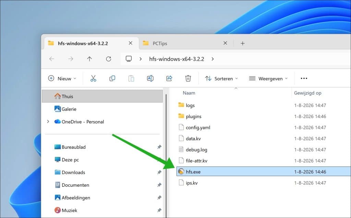351x218 pixels.
Task: Click the Share icon in toolbar
Action: (169, 78)
